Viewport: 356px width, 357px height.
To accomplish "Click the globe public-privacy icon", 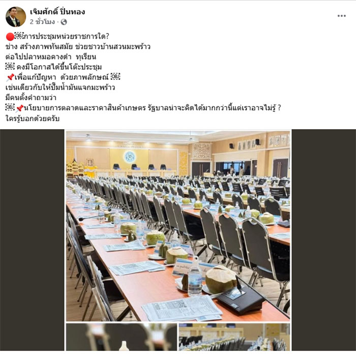I will [64, 22].
